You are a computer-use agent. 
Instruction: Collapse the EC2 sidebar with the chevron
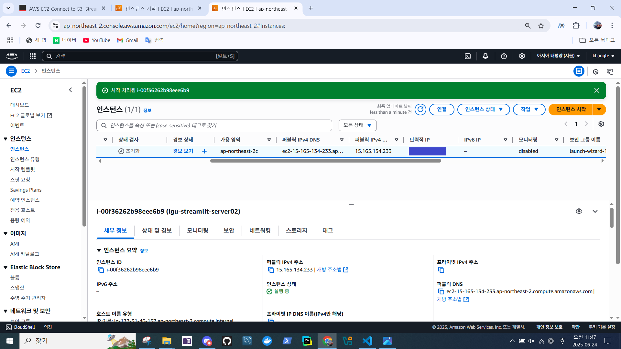(71, 90)
